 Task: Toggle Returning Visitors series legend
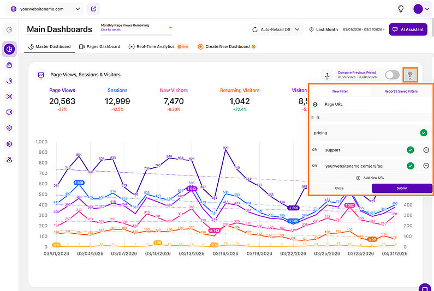click(240, 90)
